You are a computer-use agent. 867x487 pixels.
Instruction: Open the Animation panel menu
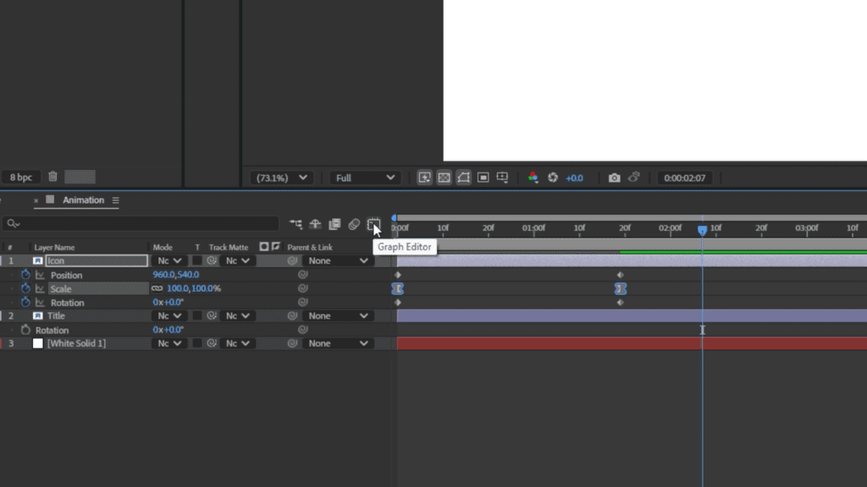click(x=115, y=200)
